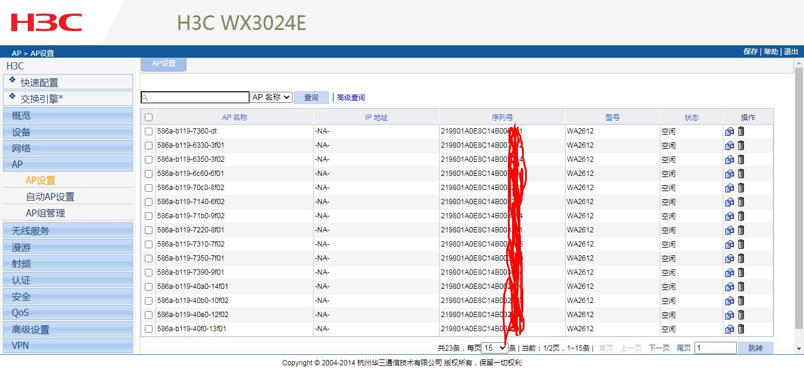Click 保存 in the top bar
The height and width of the screenshot is (370, 804).
click(x=750, y=52)
